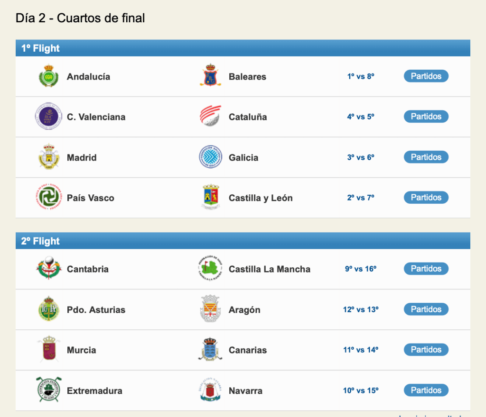Open Partidos for C. Valenciana vs Cataluña
486x417 pixels.
(426, 117)
